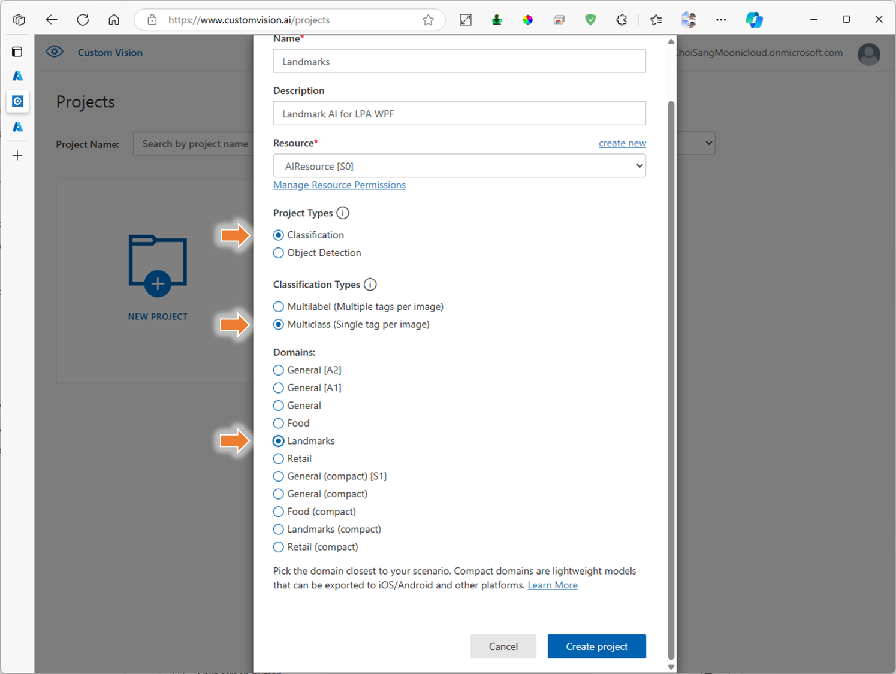
Task: Open the Favorites list icon
Action: (656, 20)
